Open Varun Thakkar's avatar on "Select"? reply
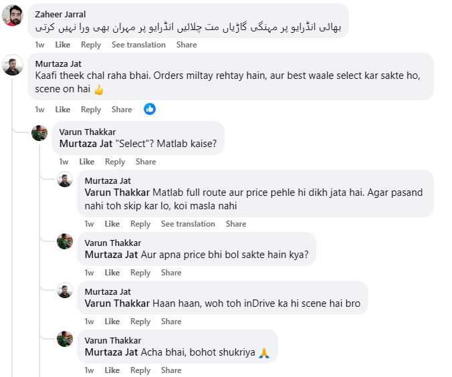Viewport: 452px width, 377px height. (39, 133)
